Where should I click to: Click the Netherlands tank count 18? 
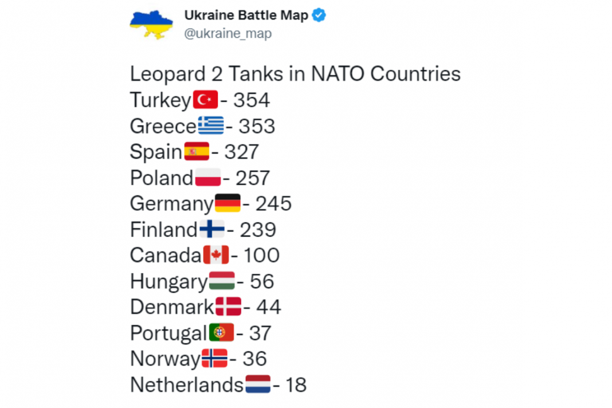pyautogui.click(x=296, y=385)
